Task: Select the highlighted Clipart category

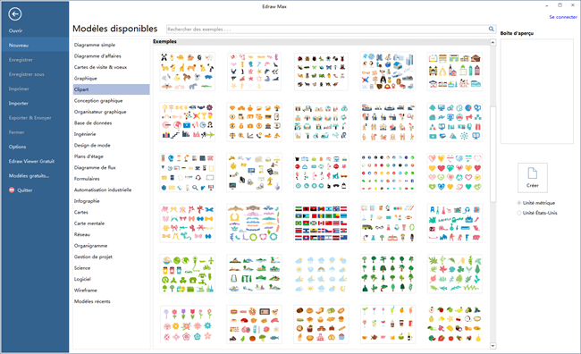Action: click(x=112, y=89)
